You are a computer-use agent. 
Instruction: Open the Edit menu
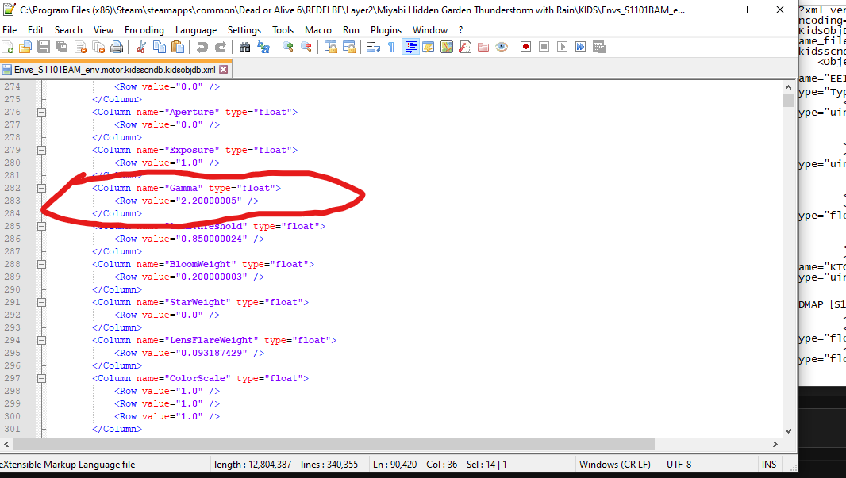[36, 30]
